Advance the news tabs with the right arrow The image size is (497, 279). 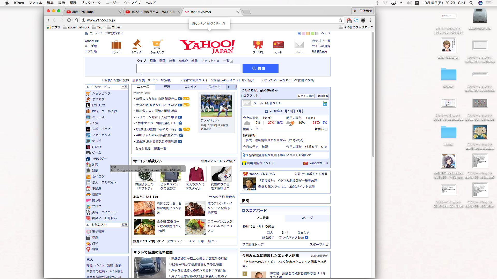229,87
